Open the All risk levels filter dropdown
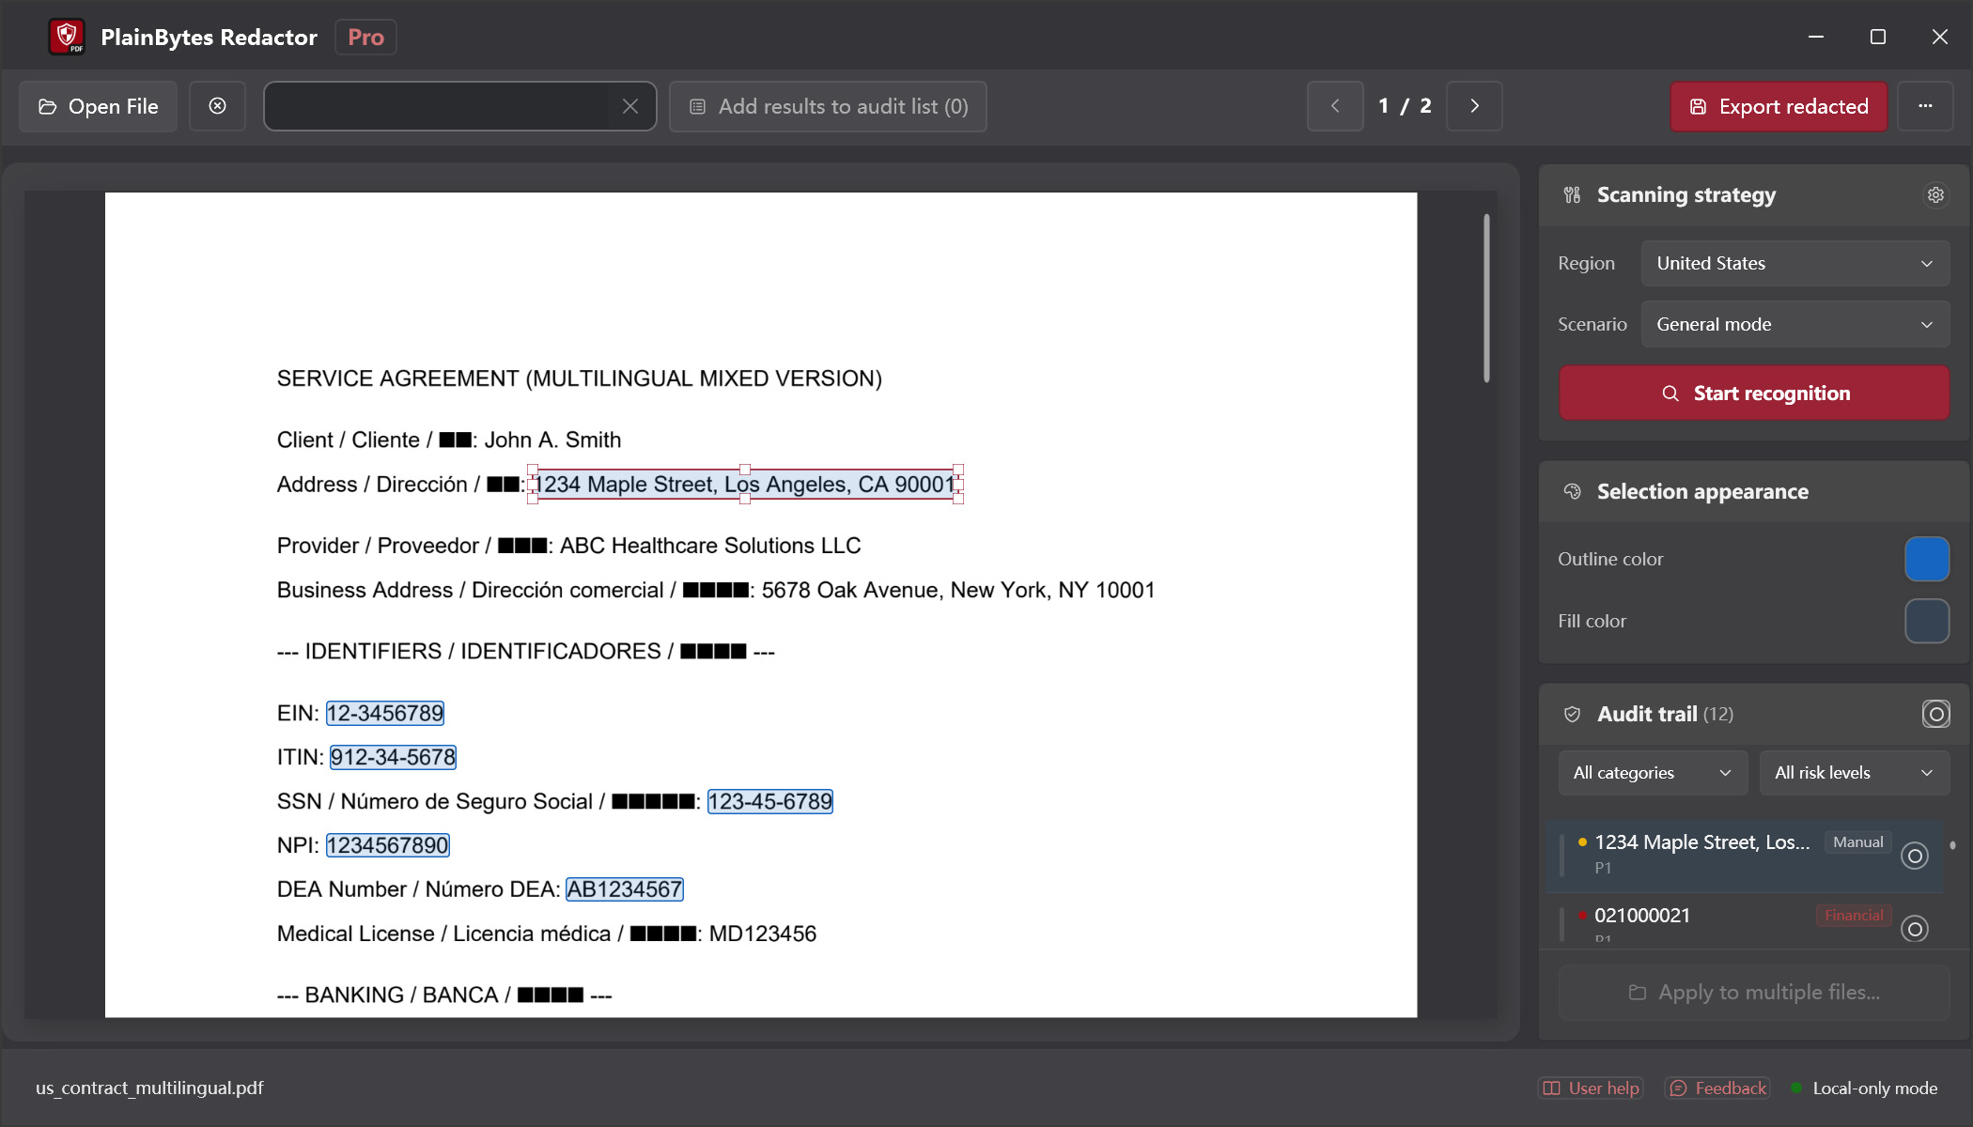The image size is (1973, 1127). pos(1854,773)
